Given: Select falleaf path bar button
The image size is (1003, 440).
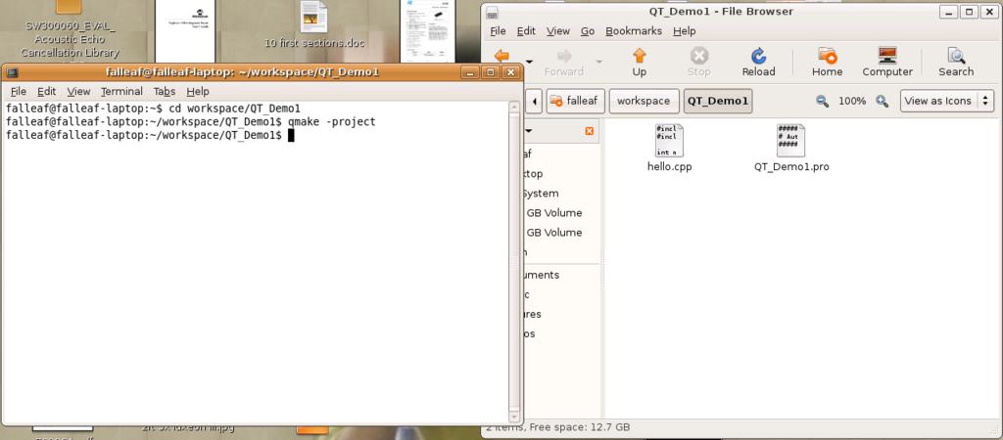Looking at the screenshot, I should coord(574,101).
